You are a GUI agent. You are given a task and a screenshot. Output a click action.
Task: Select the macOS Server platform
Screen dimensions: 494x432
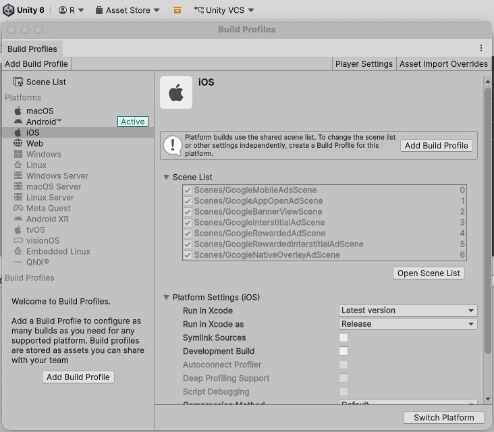(78, 186)
